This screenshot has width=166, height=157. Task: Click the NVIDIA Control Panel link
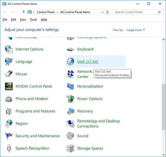[x=34, y=86]
